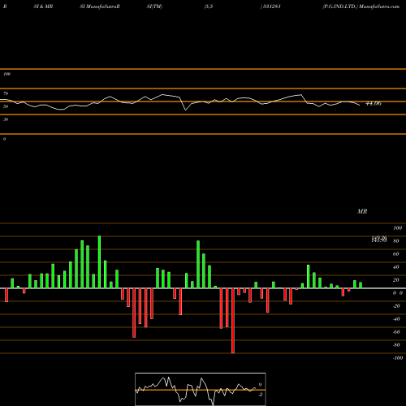Click the RSI axis label 30
Image resolution: width=406 pixels, height=406 pixels.
tap(6, 119)
